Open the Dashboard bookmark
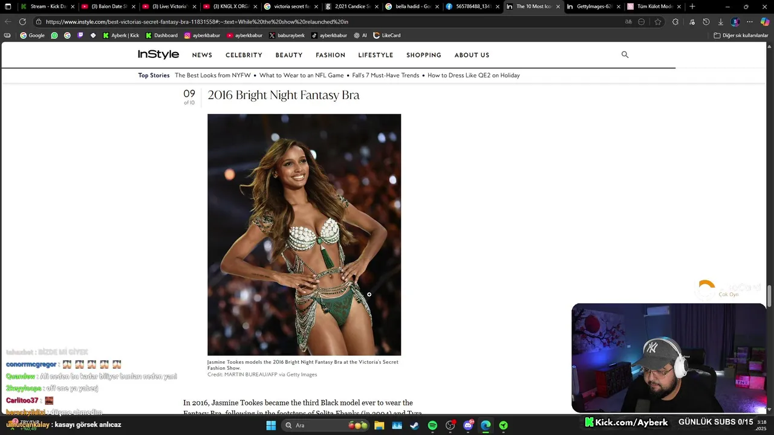The image size is (774, 435). pos(161,36)
